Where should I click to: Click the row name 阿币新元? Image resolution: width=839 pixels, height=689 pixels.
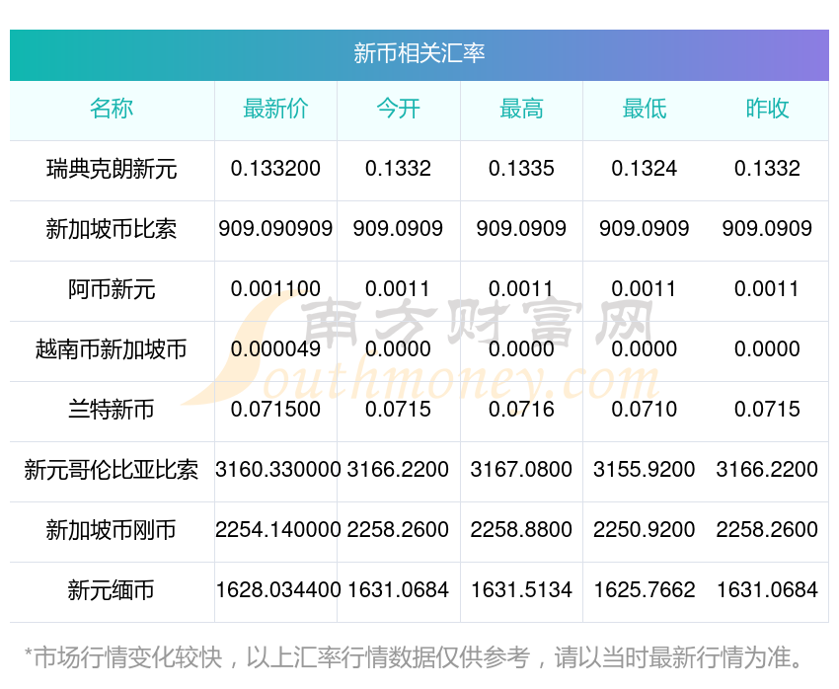tap(112, 289)
